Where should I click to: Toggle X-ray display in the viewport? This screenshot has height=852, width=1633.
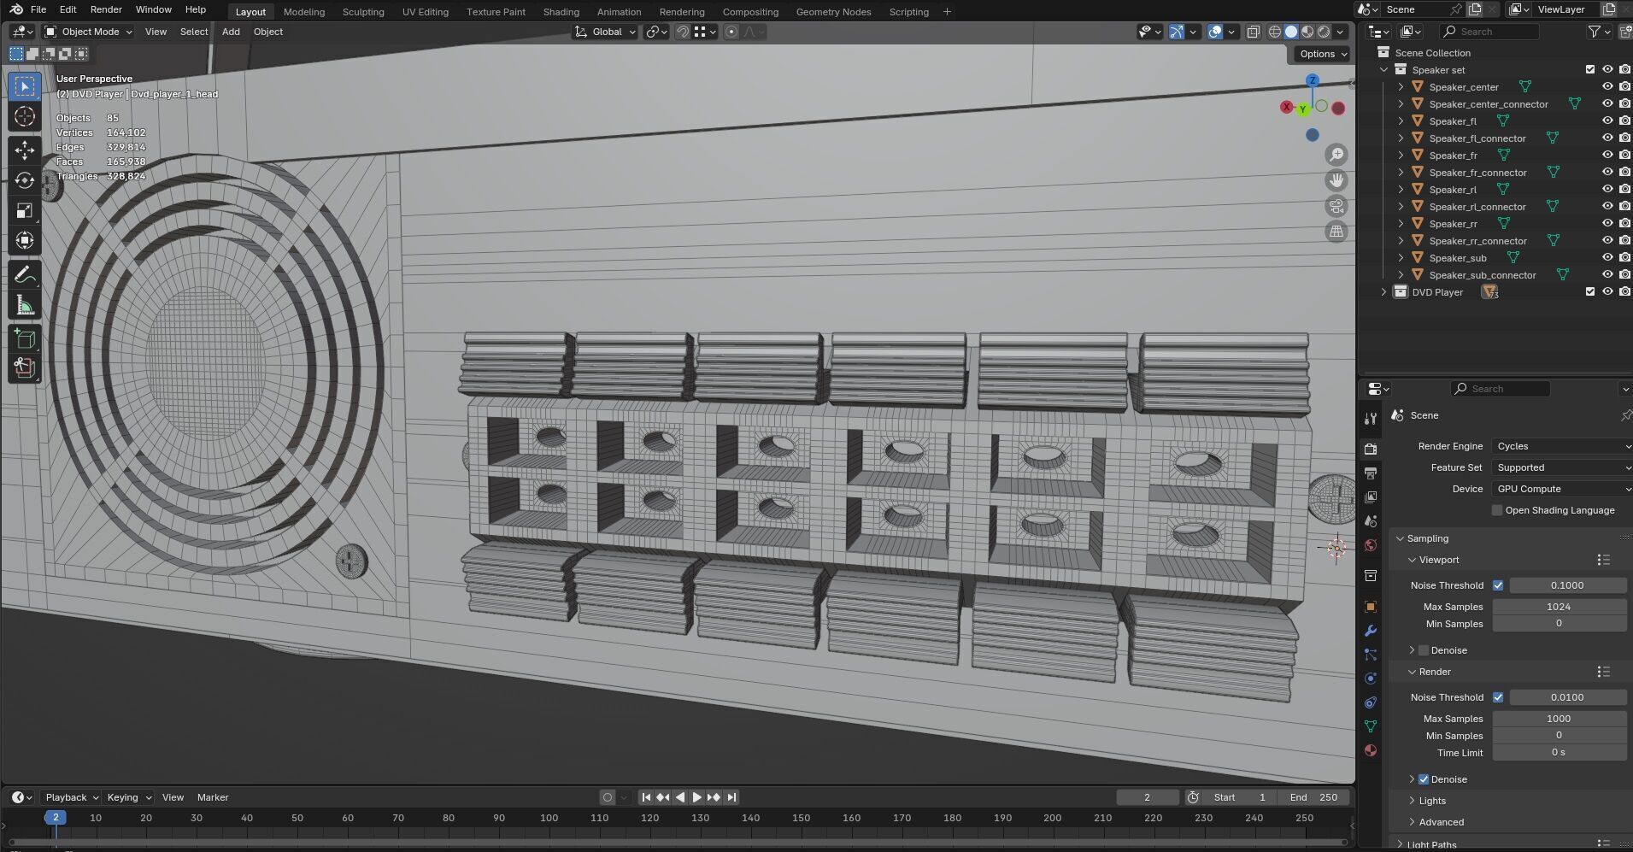(1254, 32)
